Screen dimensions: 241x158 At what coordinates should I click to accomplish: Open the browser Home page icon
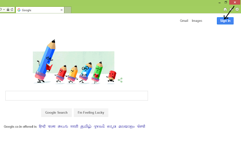pyautogui.click(x=225, y=9)
